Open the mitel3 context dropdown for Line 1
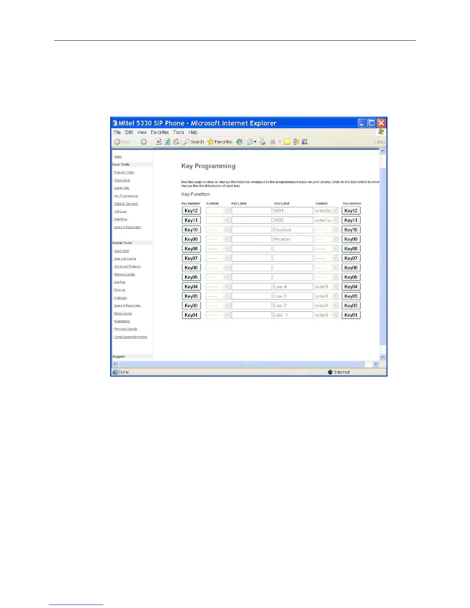 (335, 315)
